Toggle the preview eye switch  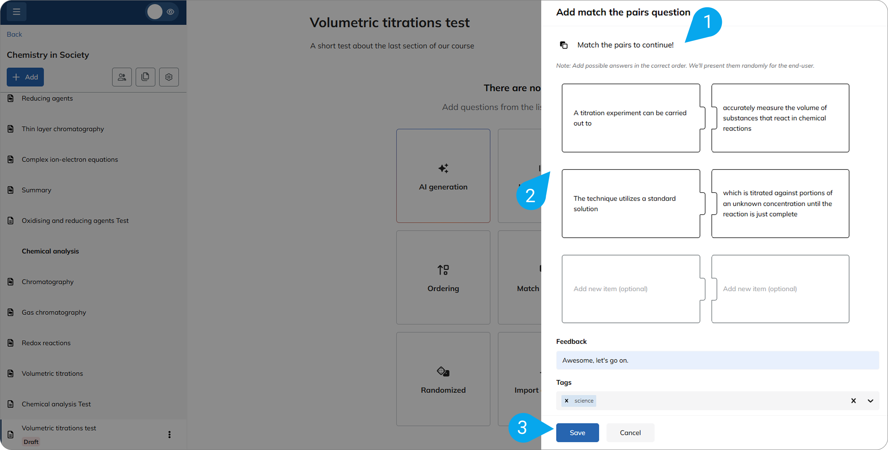162,12
